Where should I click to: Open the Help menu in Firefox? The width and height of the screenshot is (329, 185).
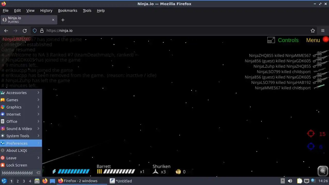101,11
